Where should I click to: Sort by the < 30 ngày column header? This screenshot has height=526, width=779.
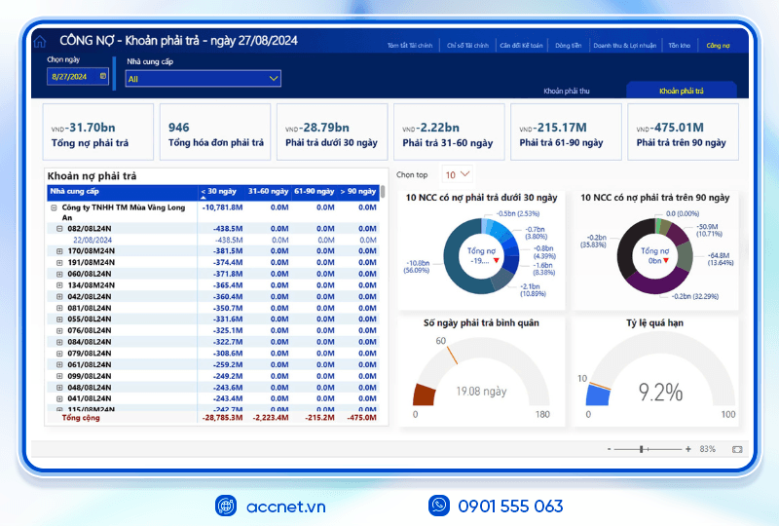[218, 192]
